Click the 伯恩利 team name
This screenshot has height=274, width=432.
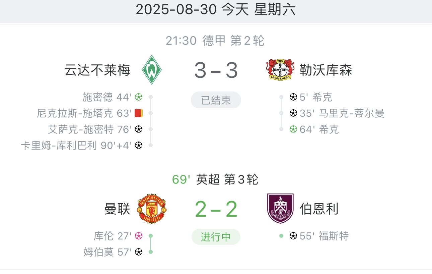(x=319, y=209)
